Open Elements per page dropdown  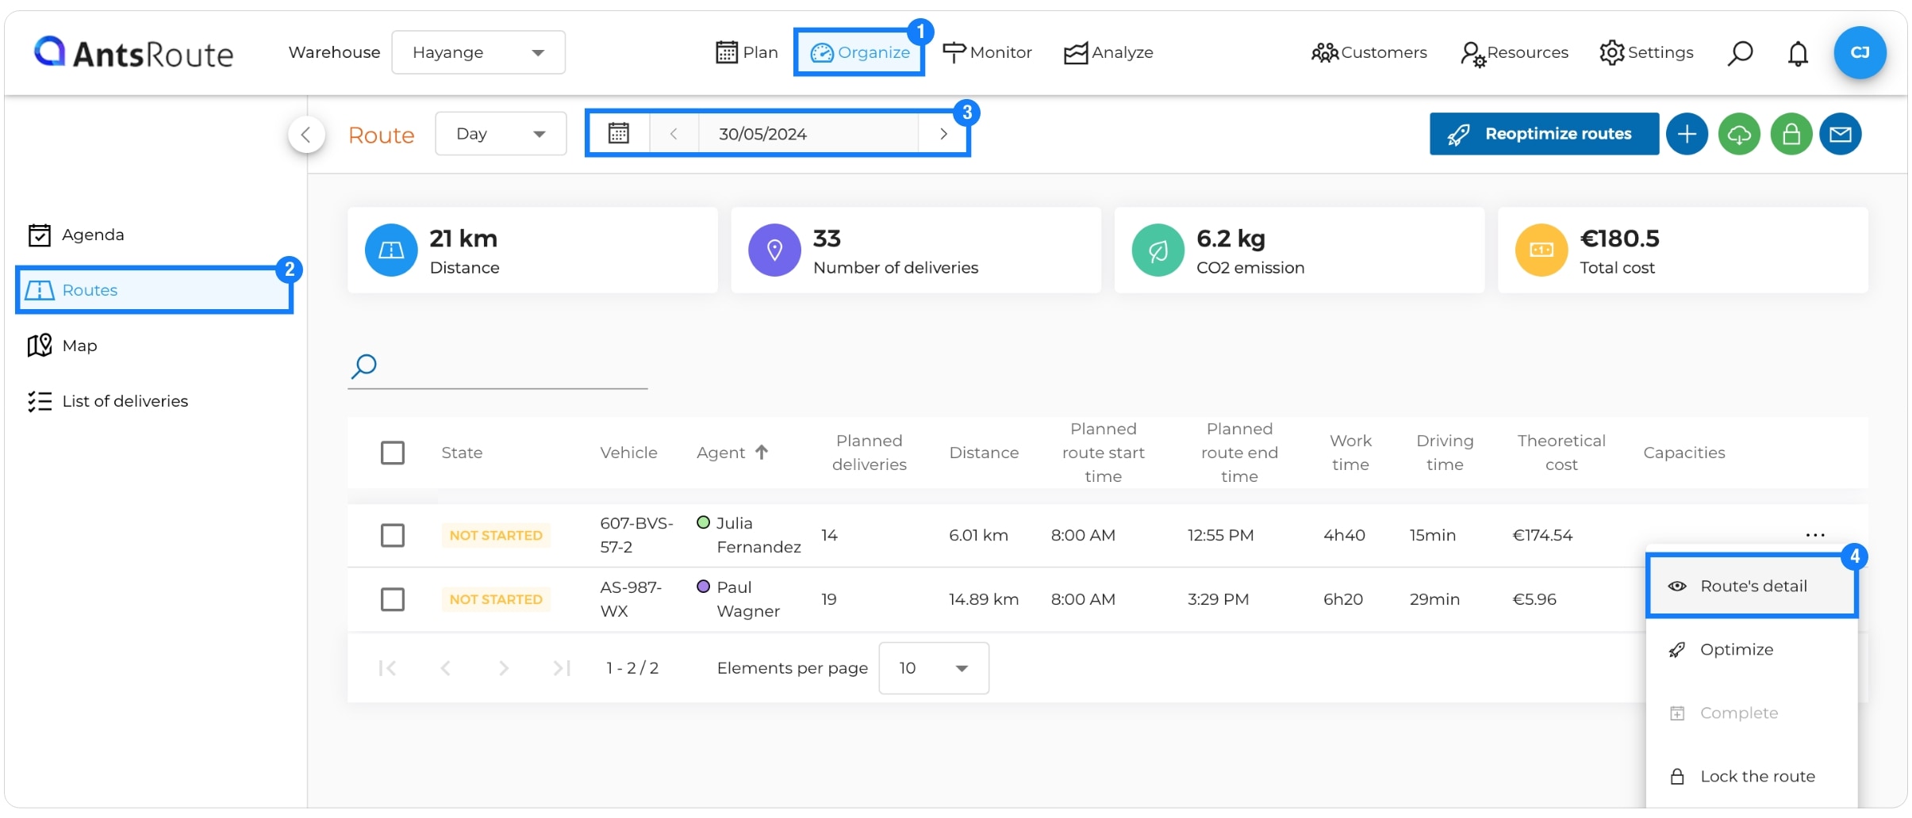click(934, 668)
